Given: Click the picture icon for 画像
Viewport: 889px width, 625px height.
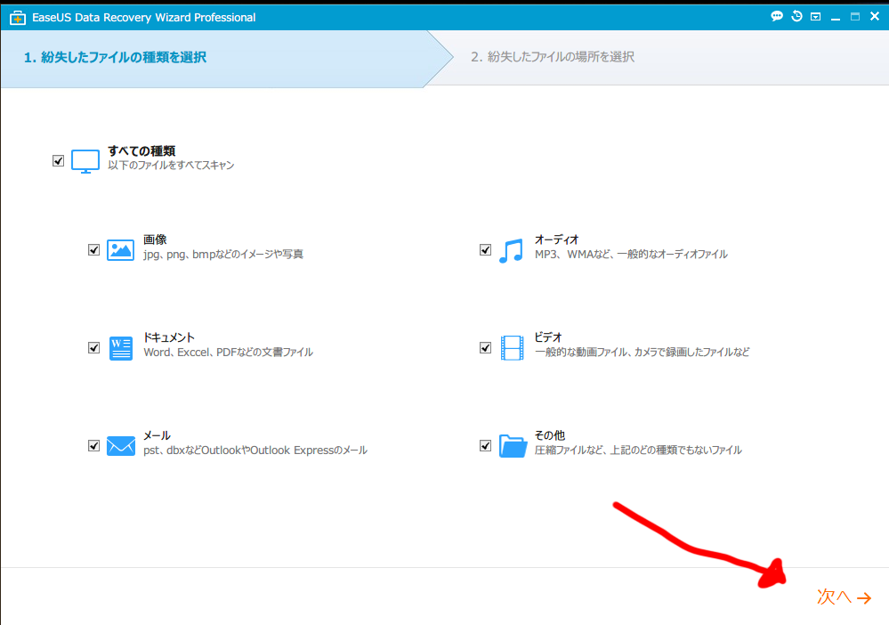Looking at the screenshot, I should (120, 249).
